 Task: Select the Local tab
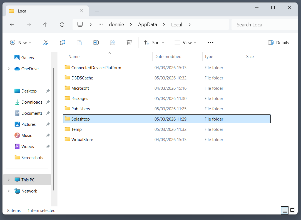tap(22, 11)
